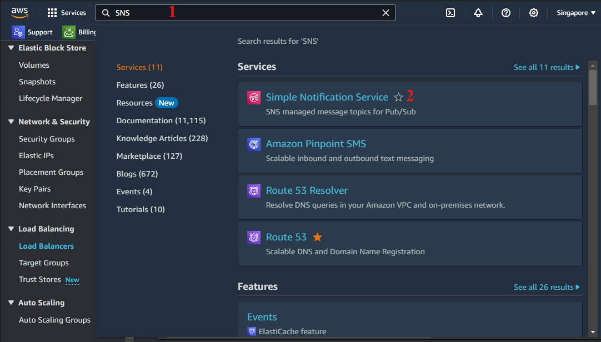The image size is (601, 342).
Task: Select the Tutorials (10) filter
Action: pos(141,209)
